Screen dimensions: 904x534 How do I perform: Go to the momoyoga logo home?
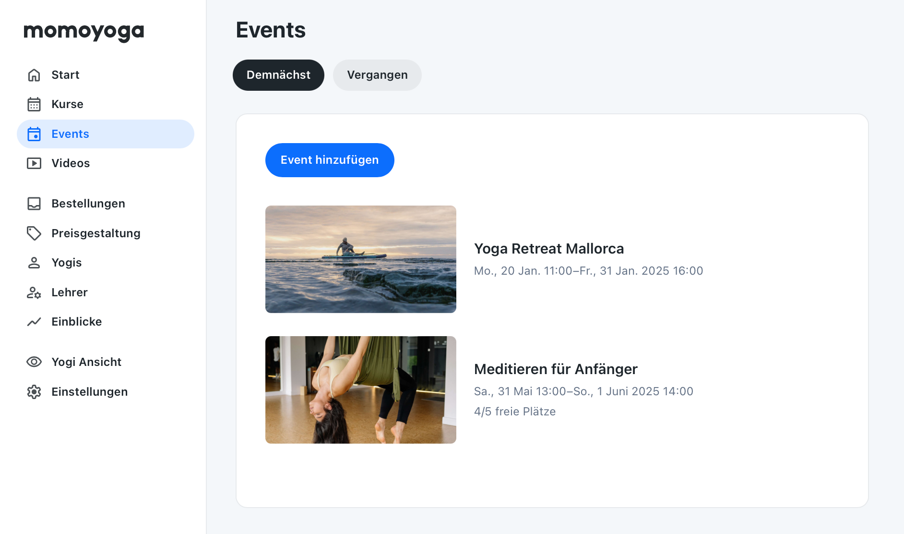[x=84, y=32]
